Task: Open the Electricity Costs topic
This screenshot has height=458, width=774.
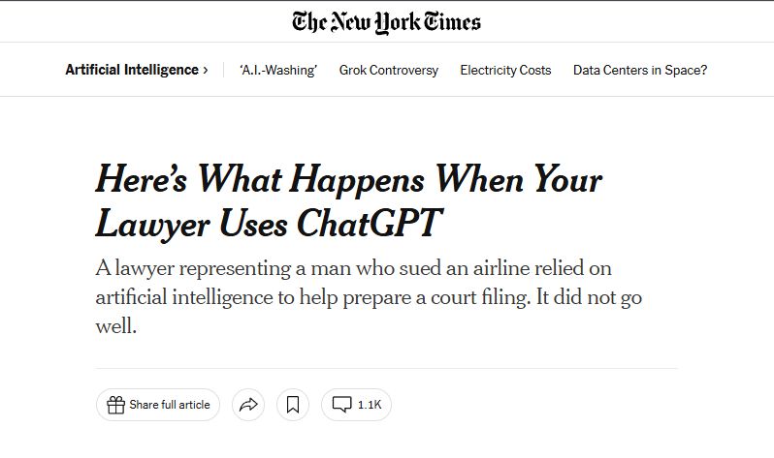Action: point(505,70)
